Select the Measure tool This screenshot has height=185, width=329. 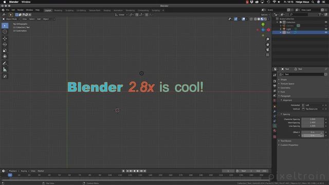coord(5,69)
